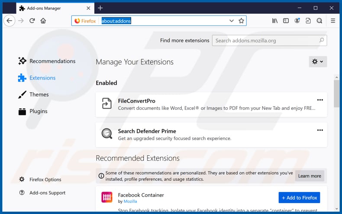Click the magnifier in addons search box
This screenshot has height=214, width=342.
(x=322, y=40)
